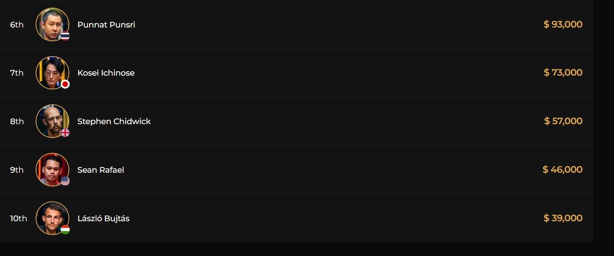Click the 9th place rank label

pos(17,170)
